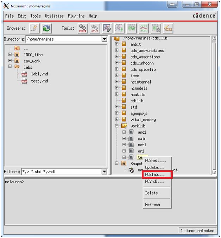Image resolution: width=221 pixels, height=238 pixels.
Task: Expand the ambit library
Action: coord(116,44)
